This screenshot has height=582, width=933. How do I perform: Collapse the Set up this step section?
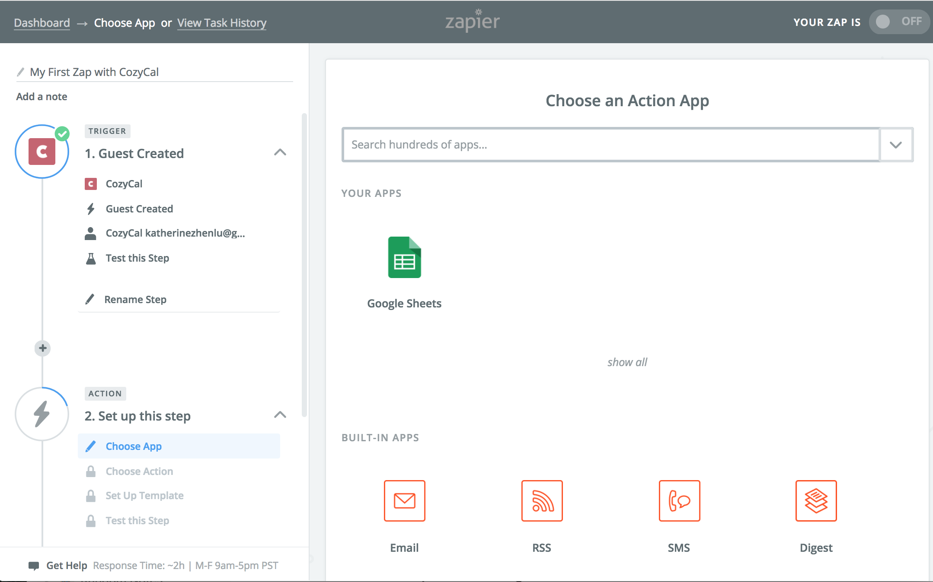click(x=280, y=415)
